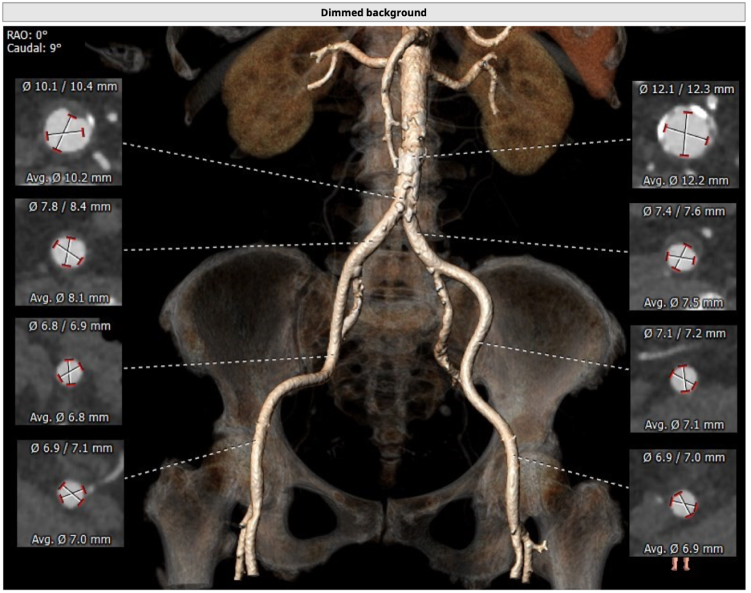Select the cross-section image averaging 6.8 mm
The height and width of the screenshot is (593, 751).
pyautogui.click(x=69, y=373)
